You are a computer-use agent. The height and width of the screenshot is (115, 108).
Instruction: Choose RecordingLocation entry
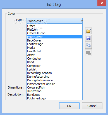coord(54,73)
